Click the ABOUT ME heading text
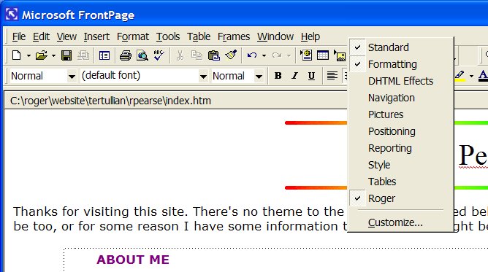This screenshot has width=488, height=272. click(133, 260)
